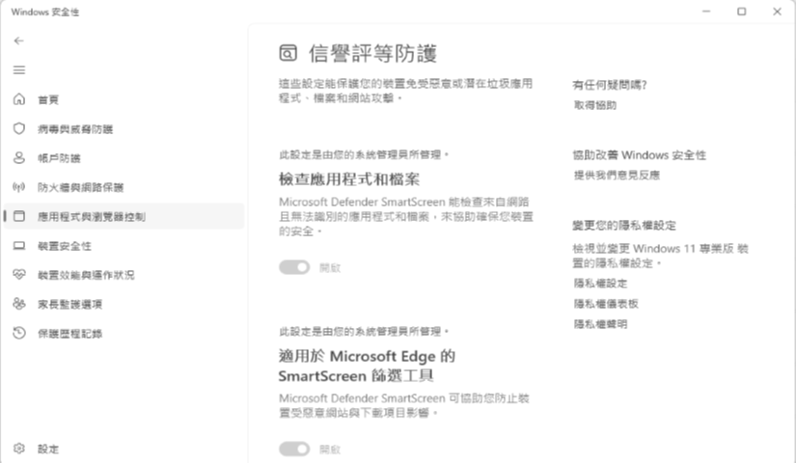Click the 首頁 home icon
The image size is (796, 463).
pyautogui.click(x=18, y=99)
